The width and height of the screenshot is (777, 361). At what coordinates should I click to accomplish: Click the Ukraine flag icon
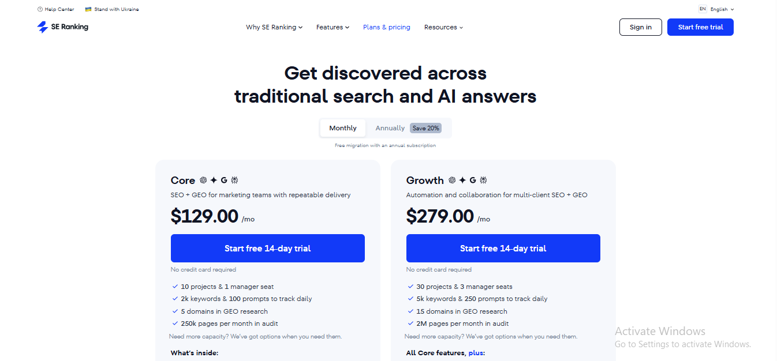88,9
